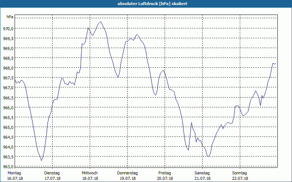Image resolution: width=292 pixels, height=182 pixels.
Task: Select the 969,0 axis value
Action: click(8, 48)
